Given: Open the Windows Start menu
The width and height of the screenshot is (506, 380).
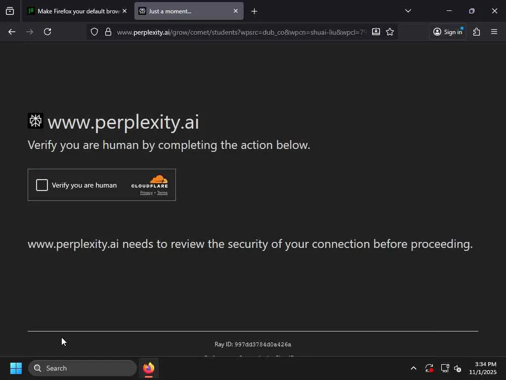Looking at the screenshot, I should coord(16,368).
